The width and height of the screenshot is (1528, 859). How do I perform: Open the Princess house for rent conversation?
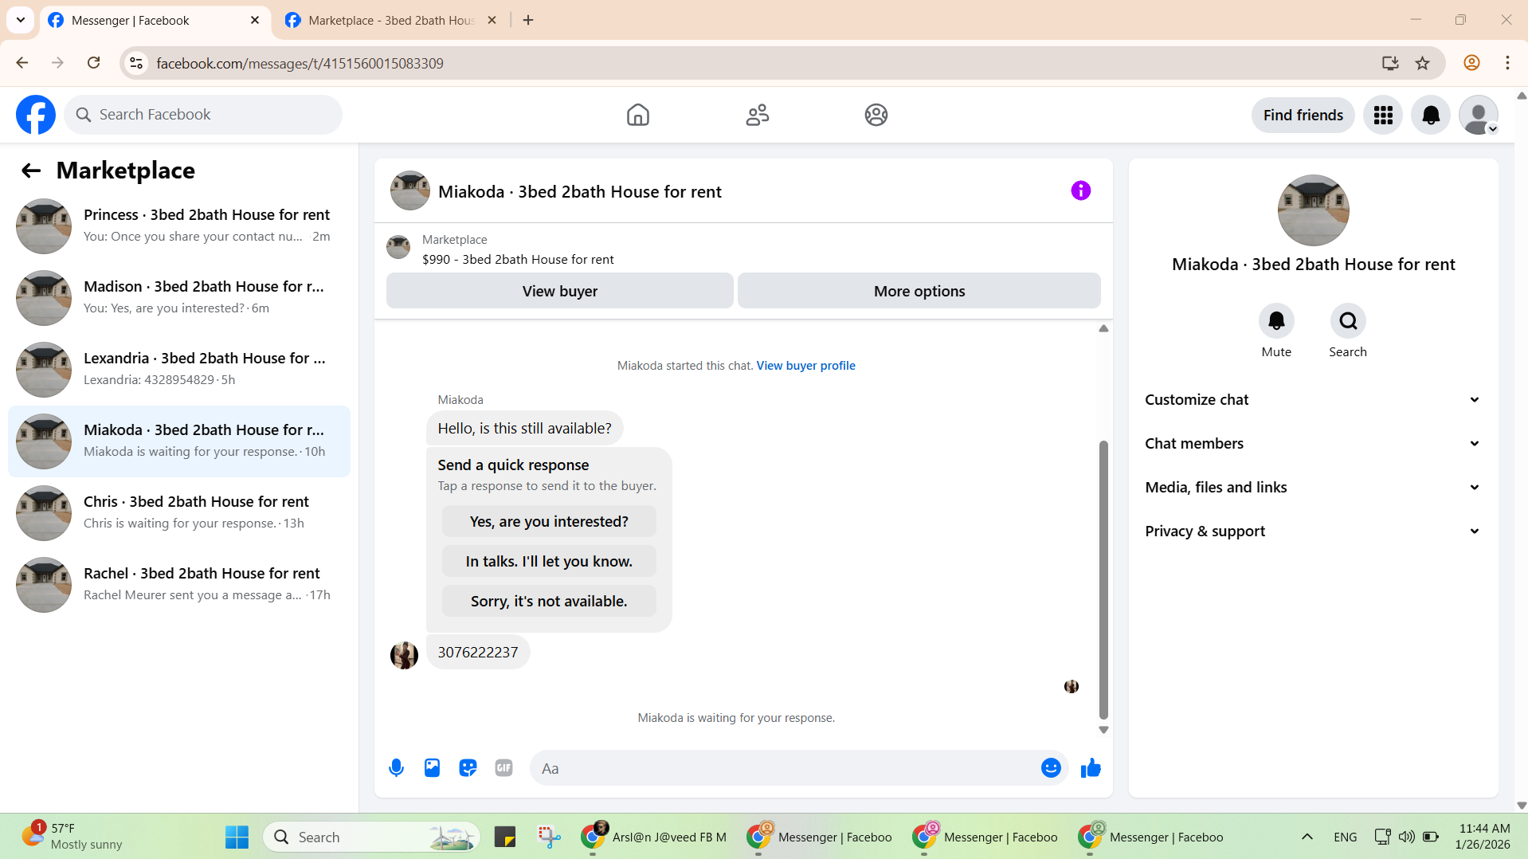click(x=179, y=226)
